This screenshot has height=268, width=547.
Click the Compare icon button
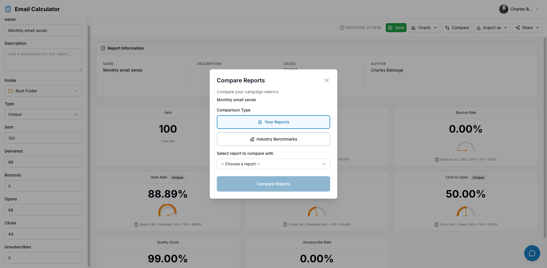pos(448,28)
